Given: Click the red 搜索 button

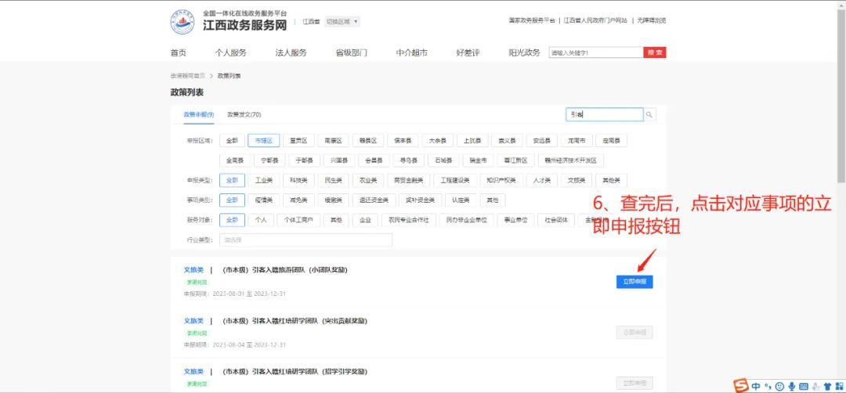Looking at the screenshot, I should pyautogui.click(x=654, y=52).
